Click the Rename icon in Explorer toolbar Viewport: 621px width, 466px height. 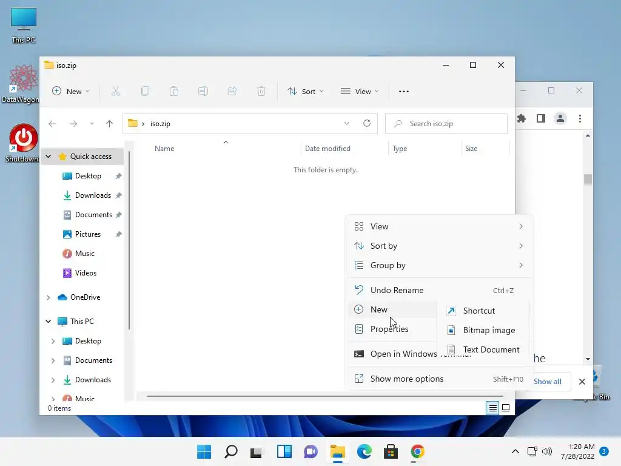tap(203, 92)
